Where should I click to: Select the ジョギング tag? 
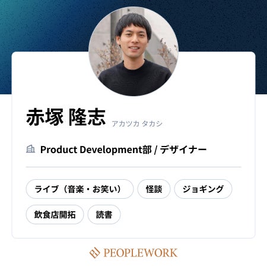[x=203, y=189]
